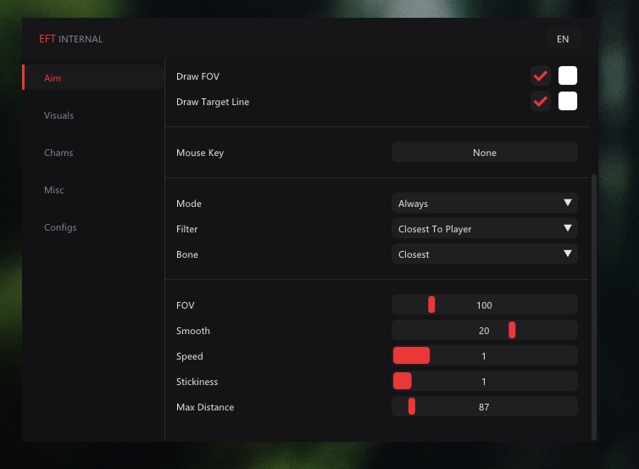Toggle the Draw Target Line checkbox
Image resolution: width=639 pixels, height=469 pixels.
(541, 101)
